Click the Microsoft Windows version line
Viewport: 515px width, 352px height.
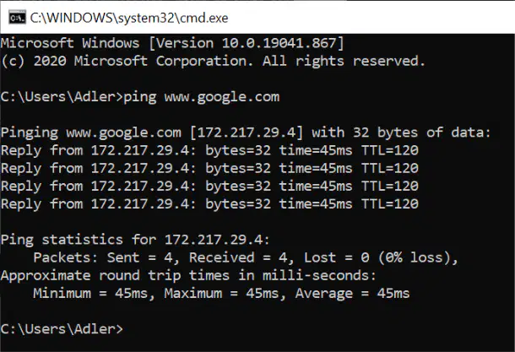pos(172,43)
